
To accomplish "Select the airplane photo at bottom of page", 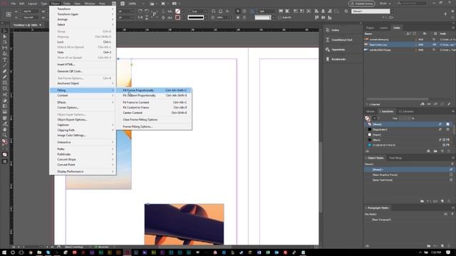I will point(184,224).
